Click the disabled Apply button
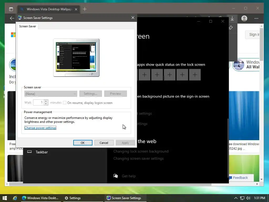269x202 pixels. tap(125, 143)
